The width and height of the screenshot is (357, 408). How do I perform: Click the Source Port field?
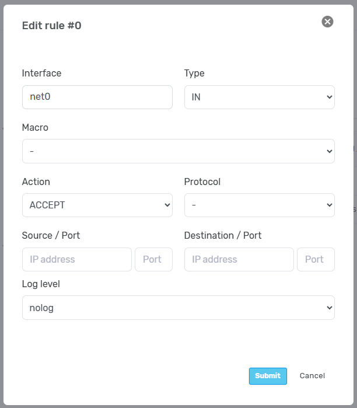tap(153, 259)
